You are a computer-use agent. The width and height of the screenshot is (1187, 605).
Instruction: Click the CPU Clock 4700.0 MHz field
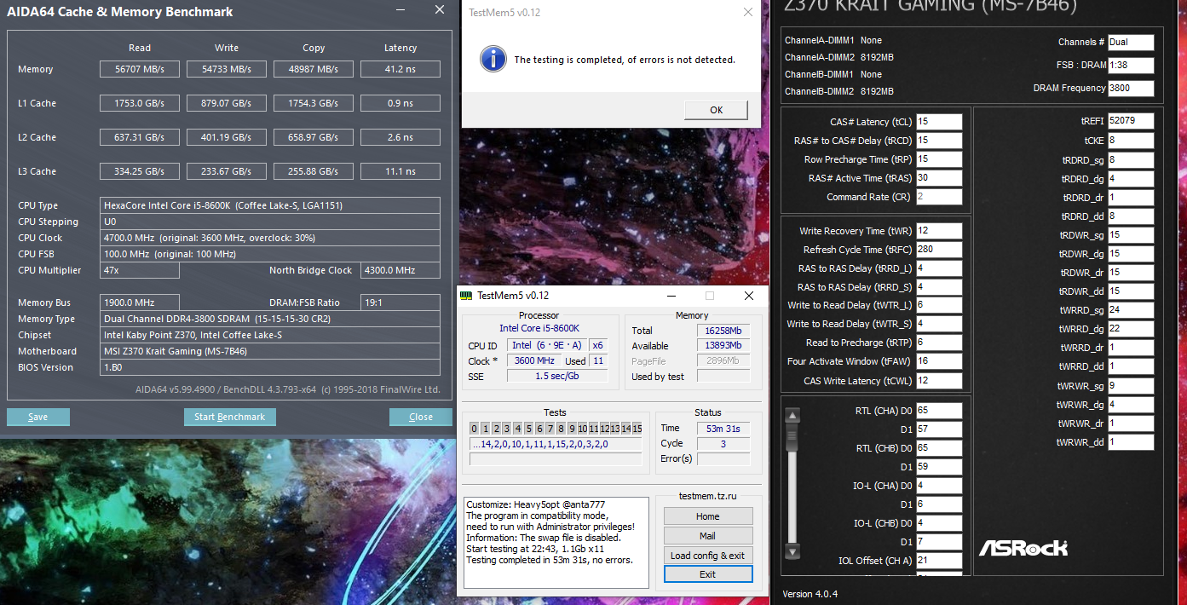[270, 238]
